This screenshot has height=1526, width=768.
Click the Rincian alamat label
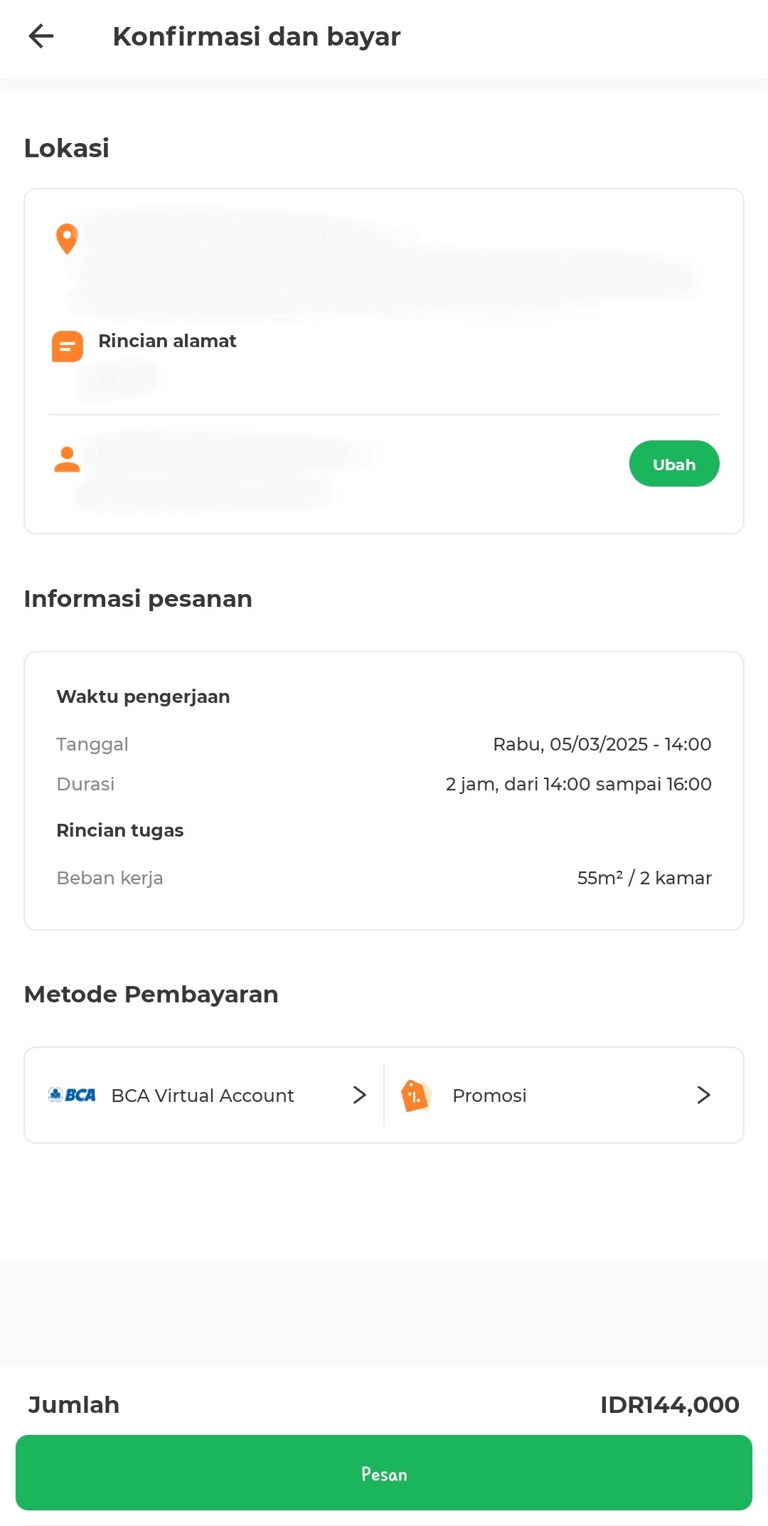point(167,341)
